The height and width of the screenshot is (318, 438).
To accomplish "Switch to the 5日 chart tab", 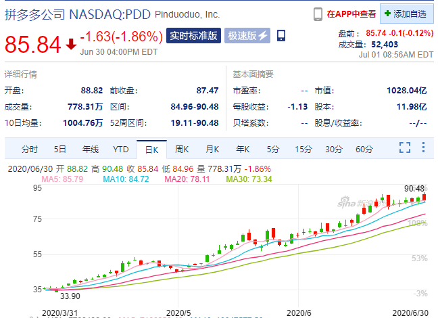I will pos(59,149).
